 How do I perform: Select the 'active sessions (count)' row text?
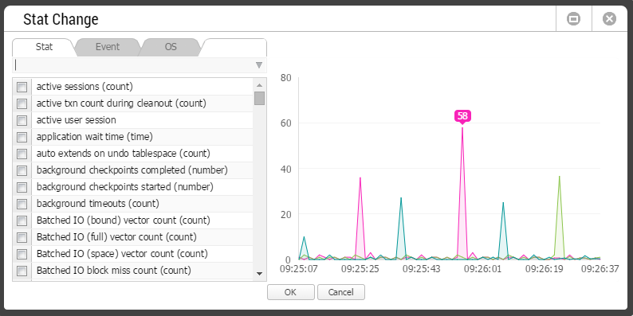pos(85,87)
